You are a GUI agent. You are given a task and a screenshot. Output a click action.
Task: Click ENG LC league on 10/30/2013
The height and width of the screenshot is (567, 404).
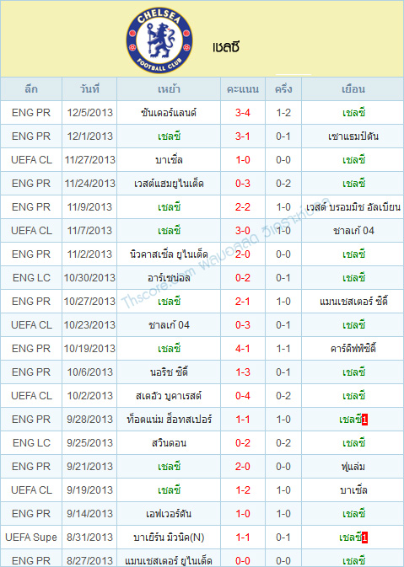pyautogui.click(x=31, y=278)
